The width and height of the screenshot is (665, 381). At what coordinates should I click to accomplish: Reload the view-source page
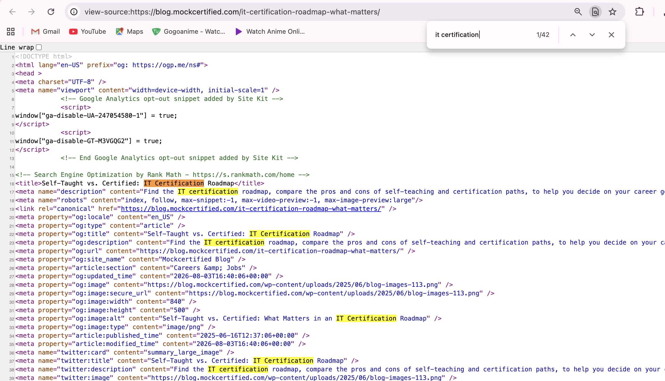51,12
